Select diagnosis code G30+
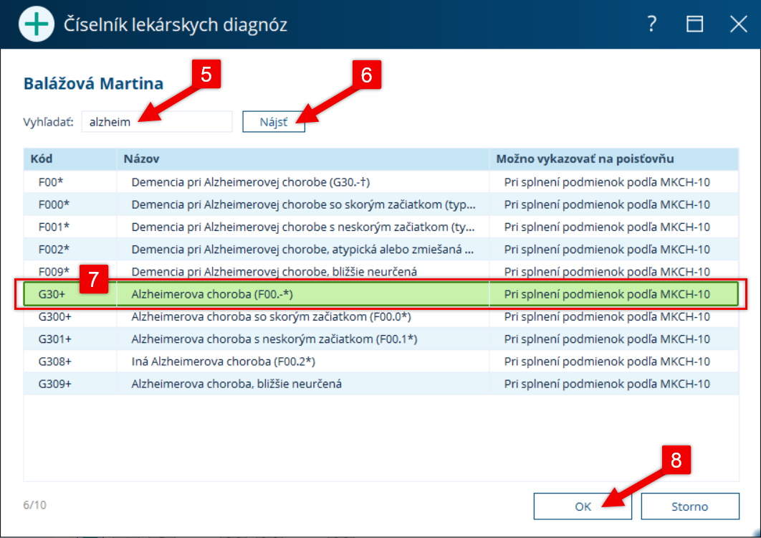Screen dimensions: 761x538 (x=52, y=294)
